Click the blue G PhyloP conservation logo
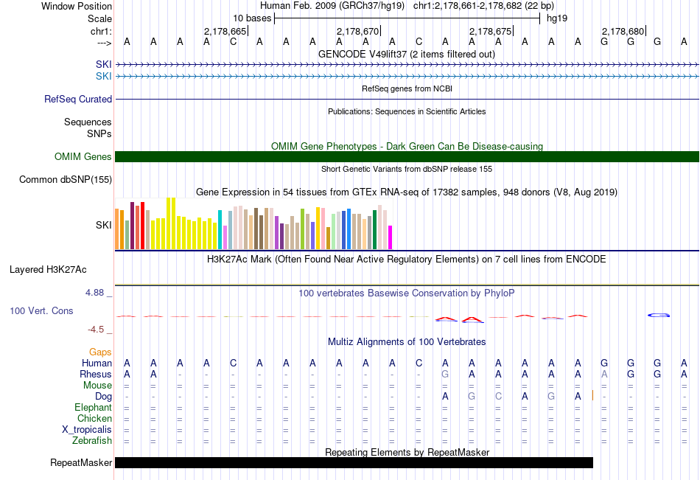Image resolution: width=700 pixels, height=480 pixels. [x=659, y=315]
